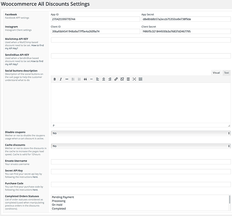
Task: Toggle bold formatting in editor toolbar
Action: pos(55,79)
